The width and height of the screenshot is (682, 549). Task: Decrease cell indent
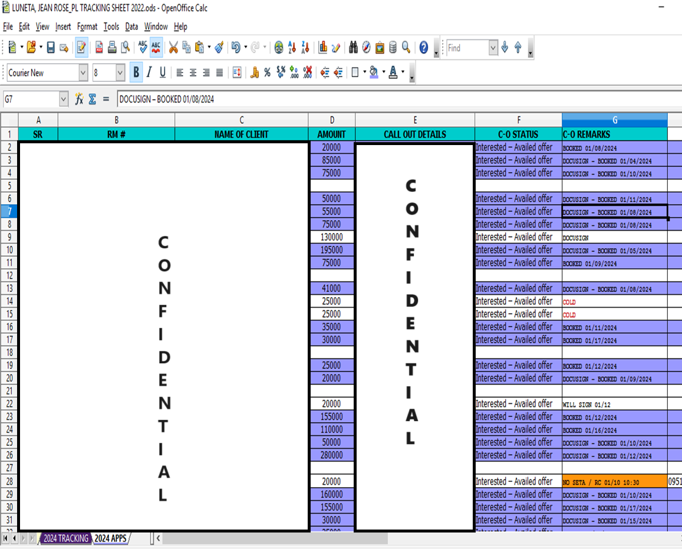point(325,73)
